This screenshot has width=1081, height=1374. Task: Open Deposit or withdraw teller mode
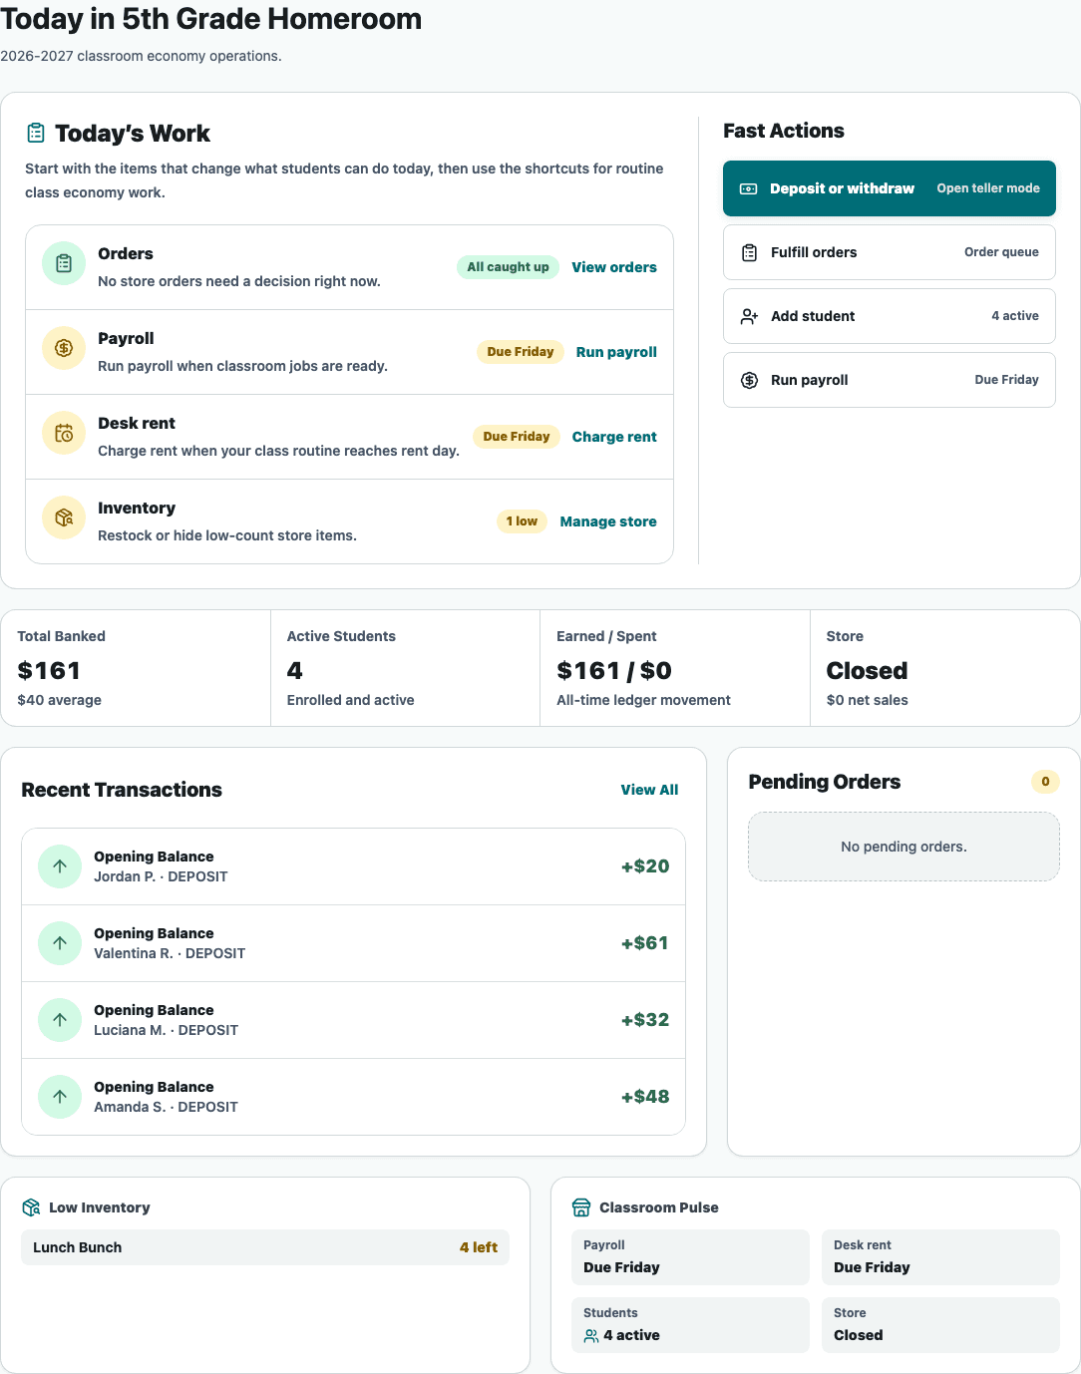point(890,188)
